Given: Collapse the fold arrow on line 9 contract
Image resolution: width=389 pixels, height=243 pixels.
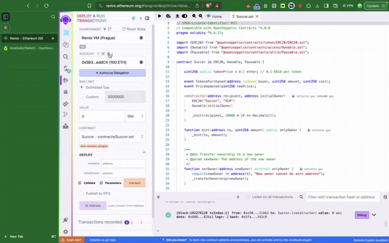Looking at the screenshot, I should pos(174,62).
